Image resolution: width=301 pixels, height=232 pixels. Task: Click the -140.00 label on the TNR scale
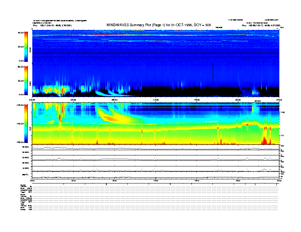point(20,124)
